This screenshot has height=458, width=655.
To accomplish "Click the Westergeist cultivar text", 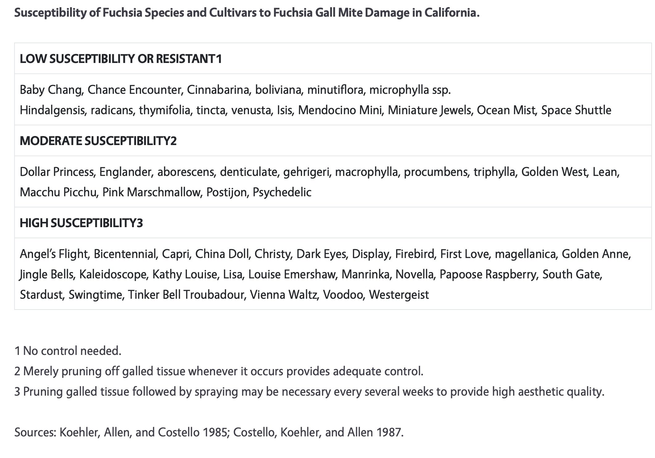I will point(399,295).
